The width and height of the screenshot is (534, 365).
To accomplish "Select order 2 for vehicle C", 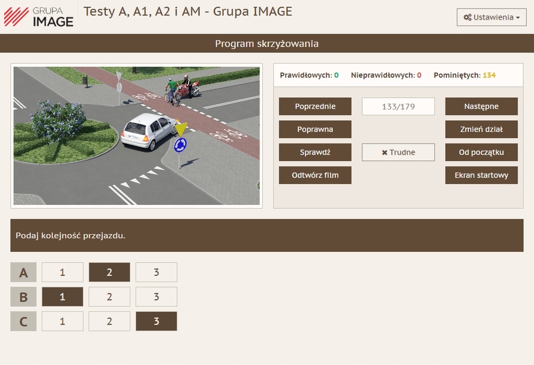I will tap(109, 321).
